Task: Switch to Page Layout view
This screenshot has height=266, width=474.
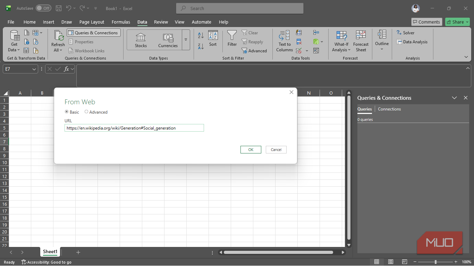Action: [x=390, y=262]
